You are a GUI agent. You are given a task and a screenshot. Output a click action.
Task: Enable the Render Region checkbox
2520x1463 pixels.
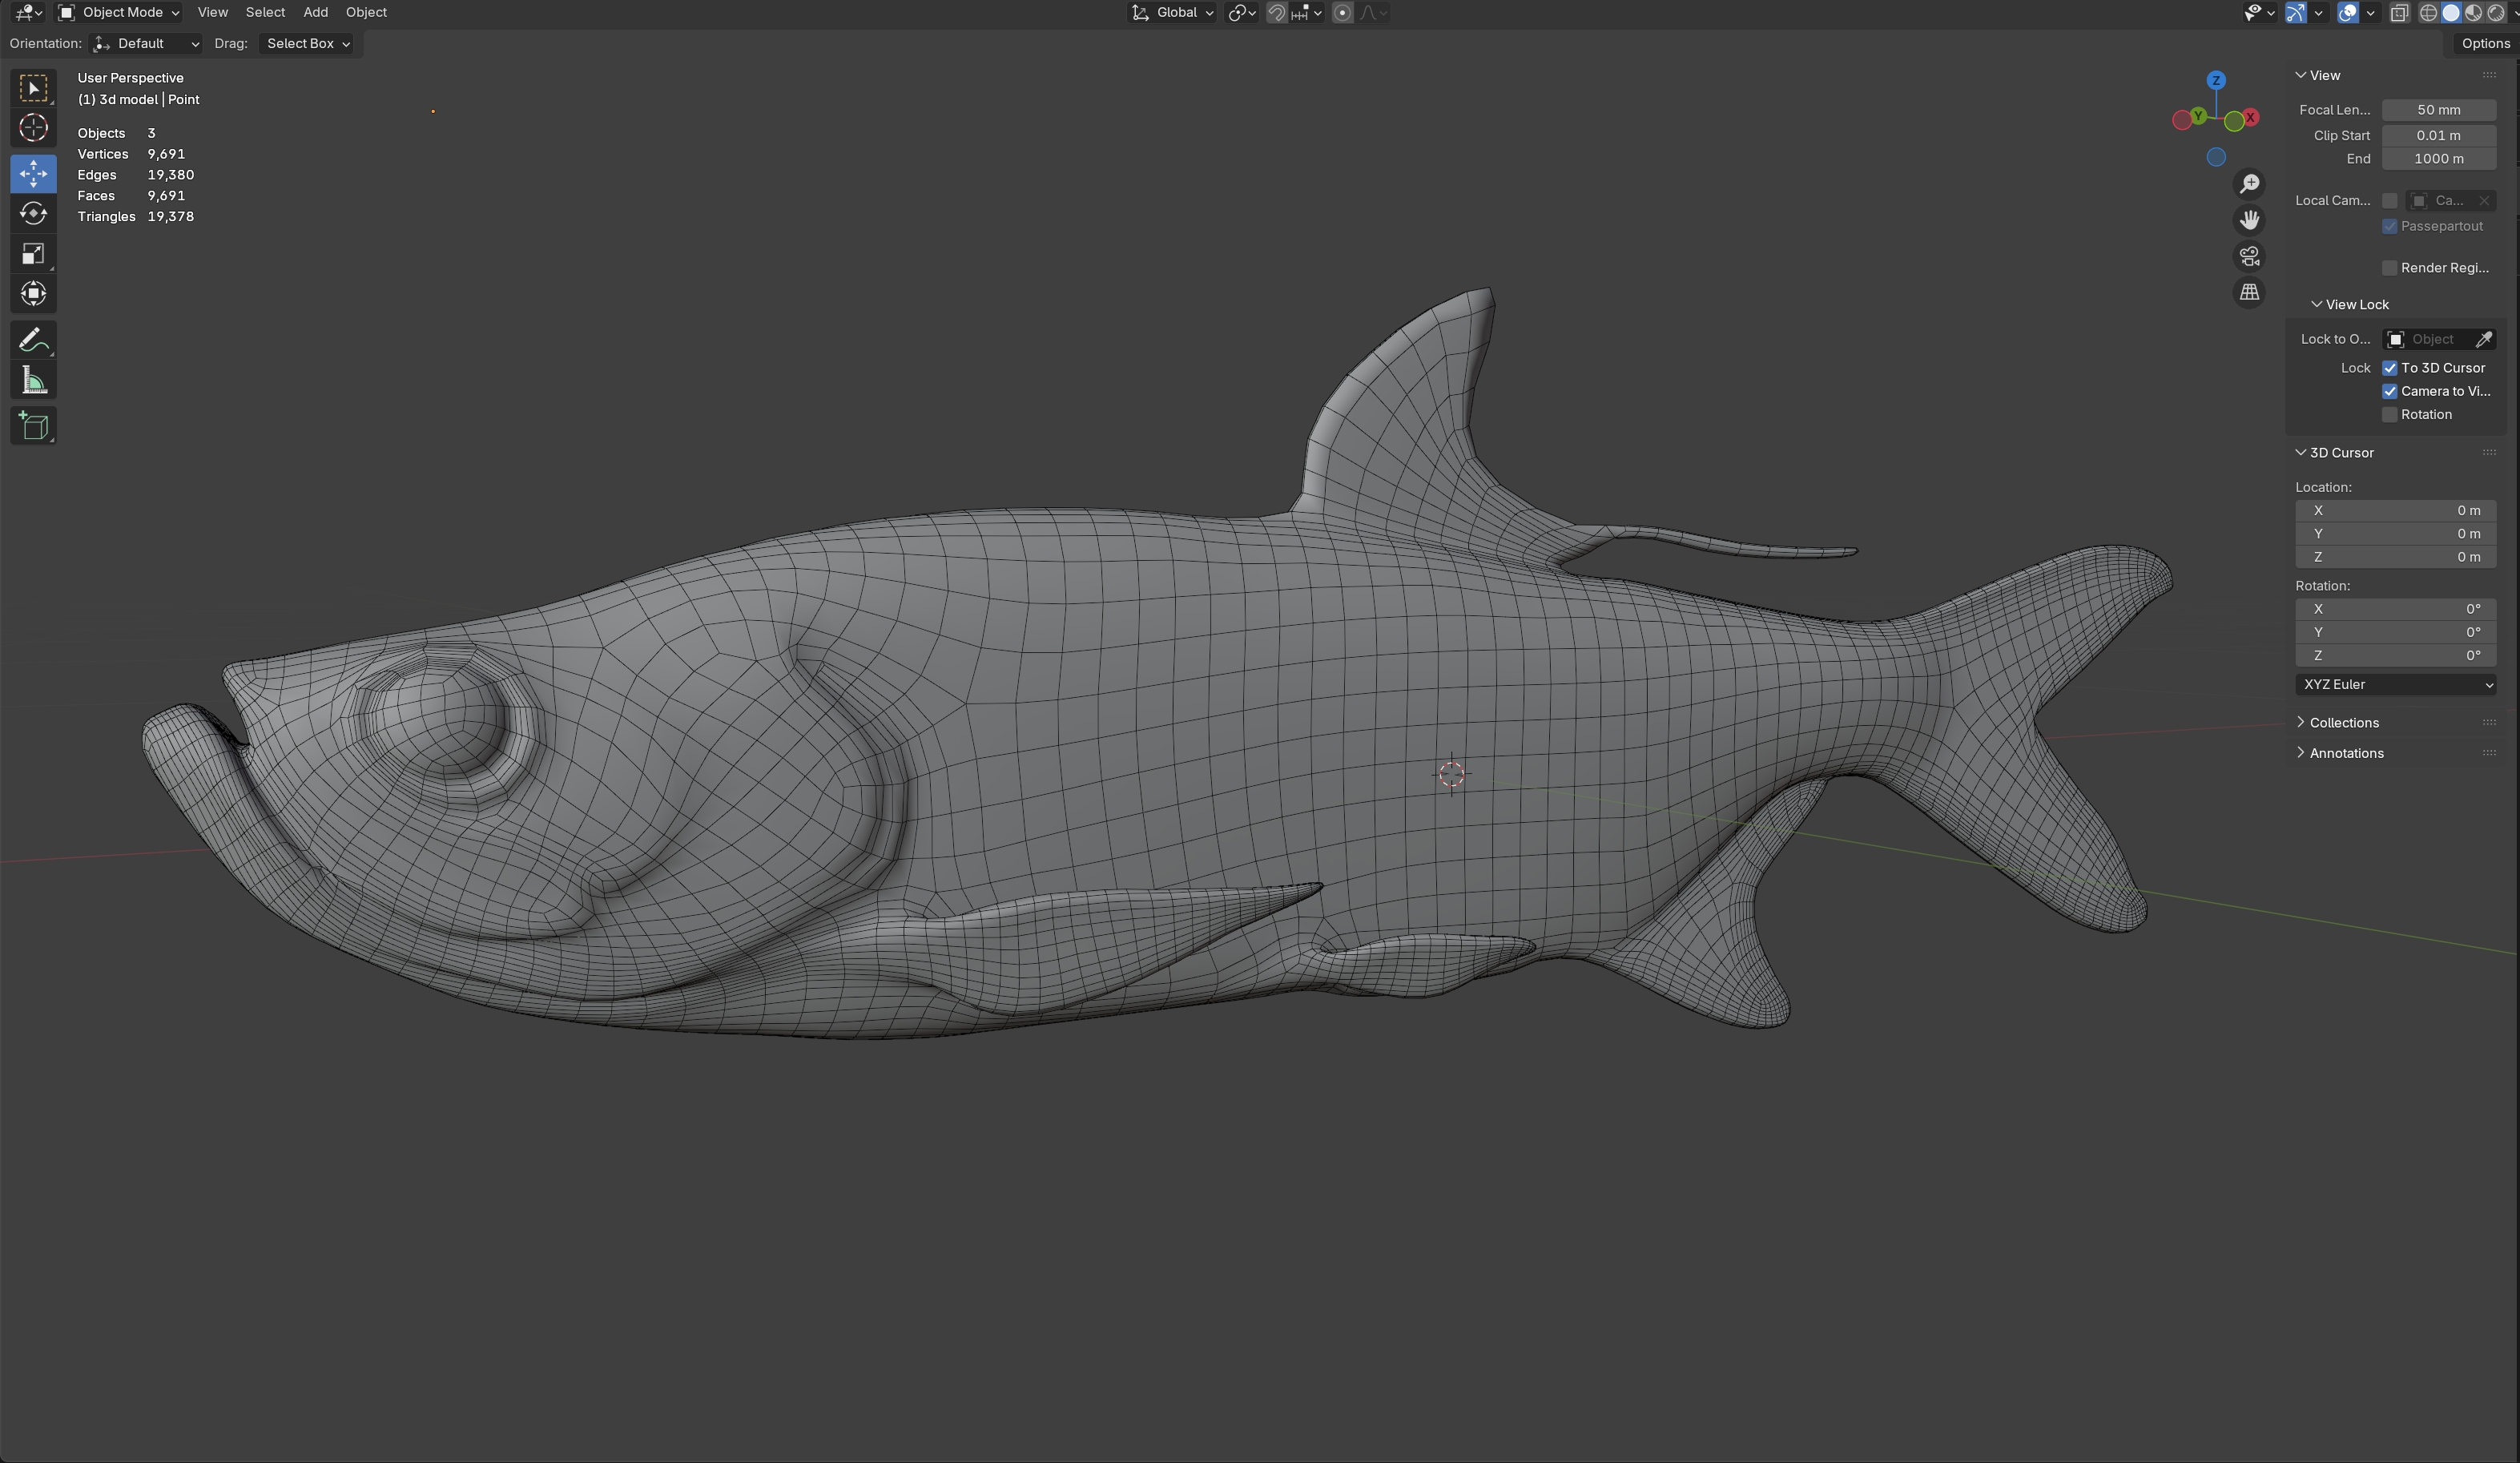pos(2390,268)
